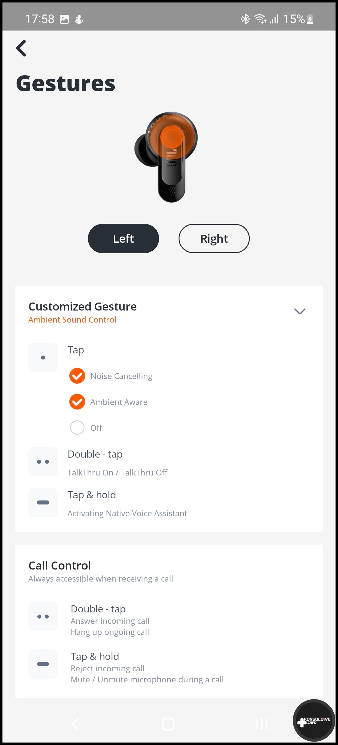The width and height of the screenshot is (338, 745).
Task: Tap the Bluetooth icon in status bar
Action: click(245, 19)
